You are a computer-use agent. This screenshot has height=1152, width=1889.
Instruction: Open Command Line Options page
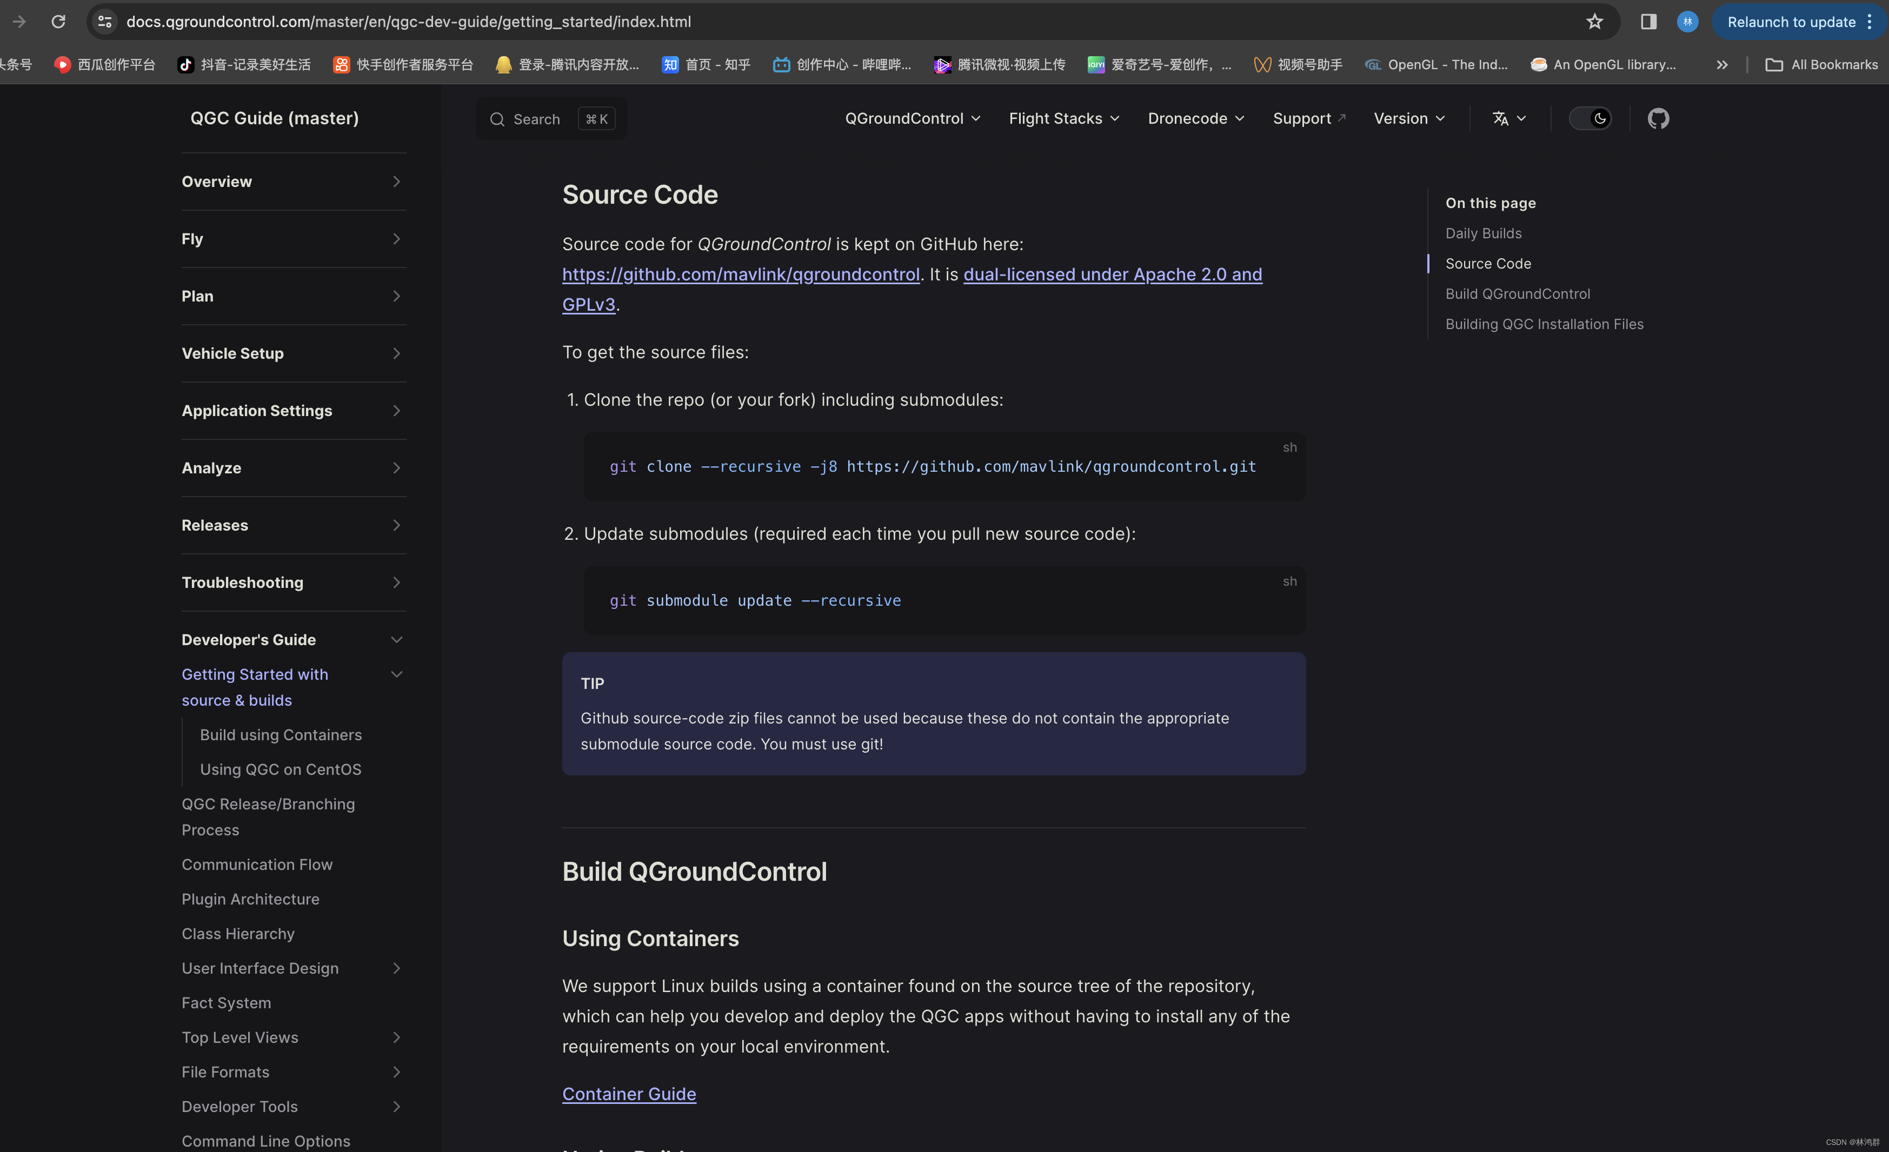click(266, 1141)
